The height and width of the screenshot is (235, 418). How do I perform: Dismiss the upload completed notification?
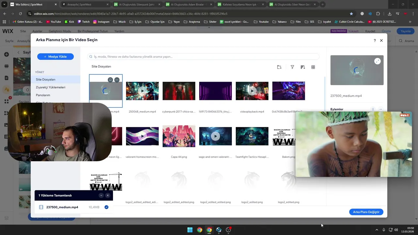click(x=108, y=196)
